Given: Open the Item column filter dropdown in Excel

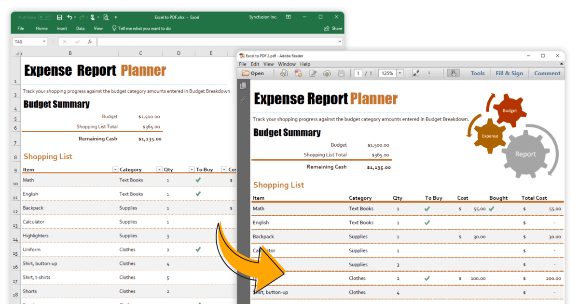Looking at the screenshot, I should tap(115, 169).
